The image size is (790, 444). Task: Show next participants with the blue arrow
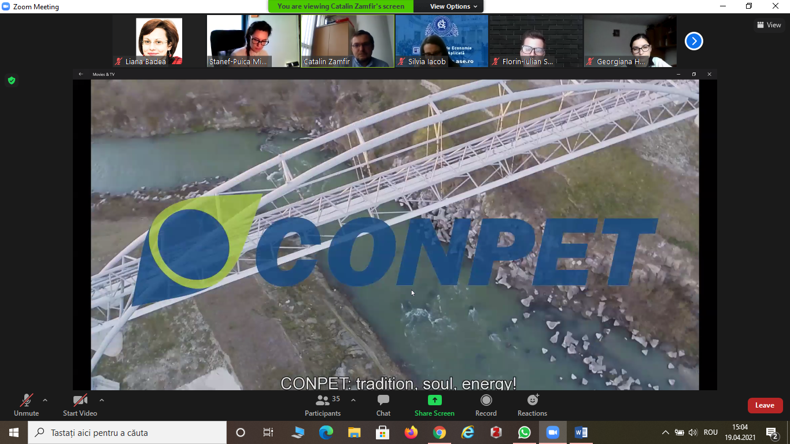[693, 41]
